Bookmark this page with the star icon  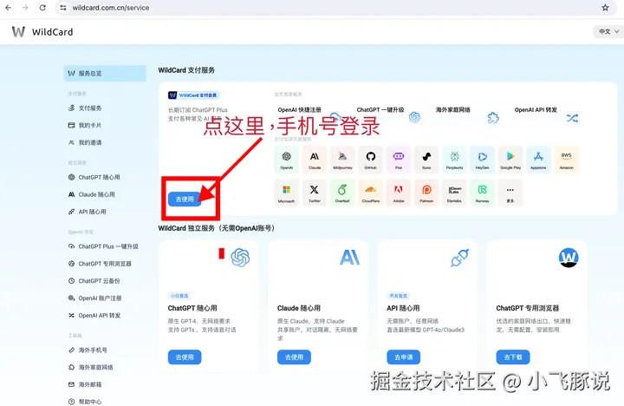click(x=605, y=8)
